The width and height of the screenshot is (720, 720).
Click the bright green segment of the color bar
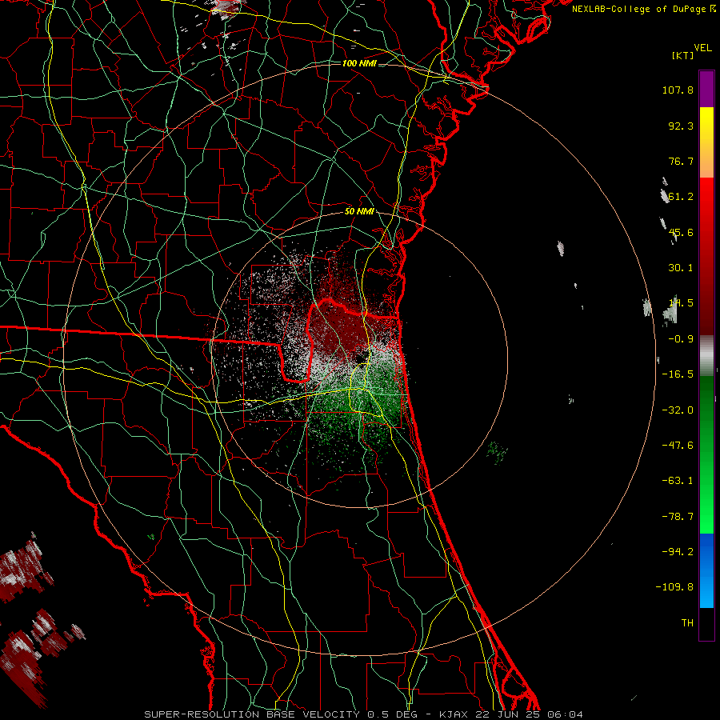coord(706,496)
